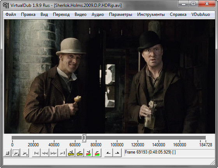Play the output video preview
This screenshot has height=168, width=218.
click(25, 153)
